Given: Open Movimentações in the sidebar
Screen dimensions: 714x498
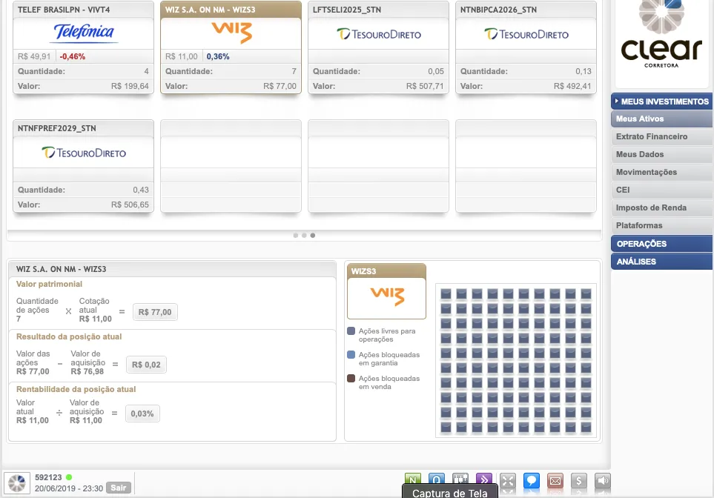Looking at the screenshot, I should (647, 173).
